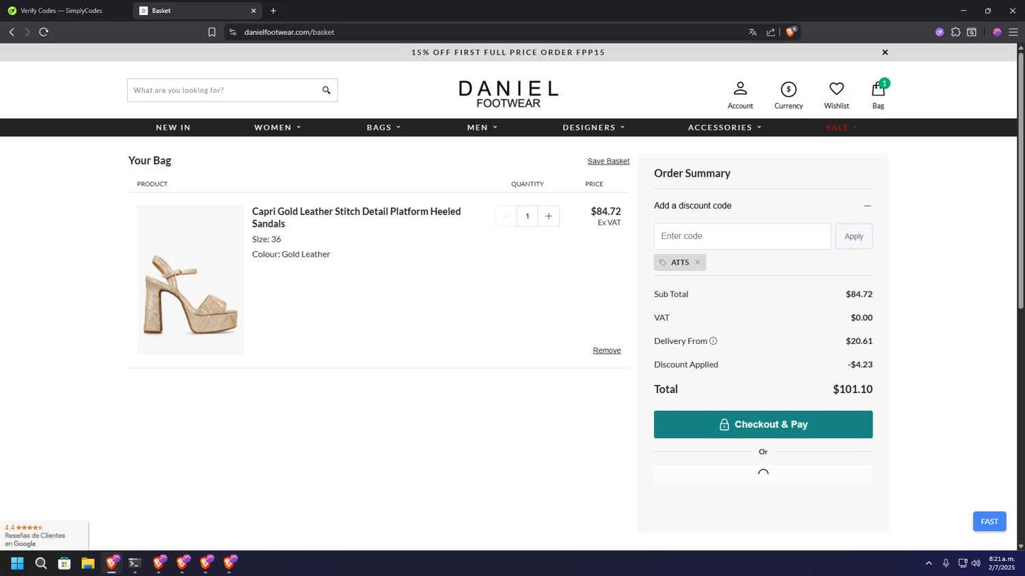The width and height of the screenshot is (1025, 576).
Task: Increase quantity with the plus button
Action: point(549,216)
